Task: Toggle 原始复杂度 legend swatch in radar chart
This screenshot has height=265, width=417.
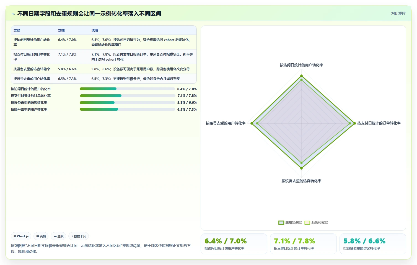Action: point(281,222)
